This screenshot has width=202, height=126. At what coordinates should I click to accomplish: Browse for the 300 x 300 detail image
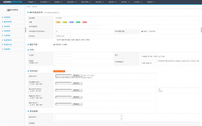[77, 97]
